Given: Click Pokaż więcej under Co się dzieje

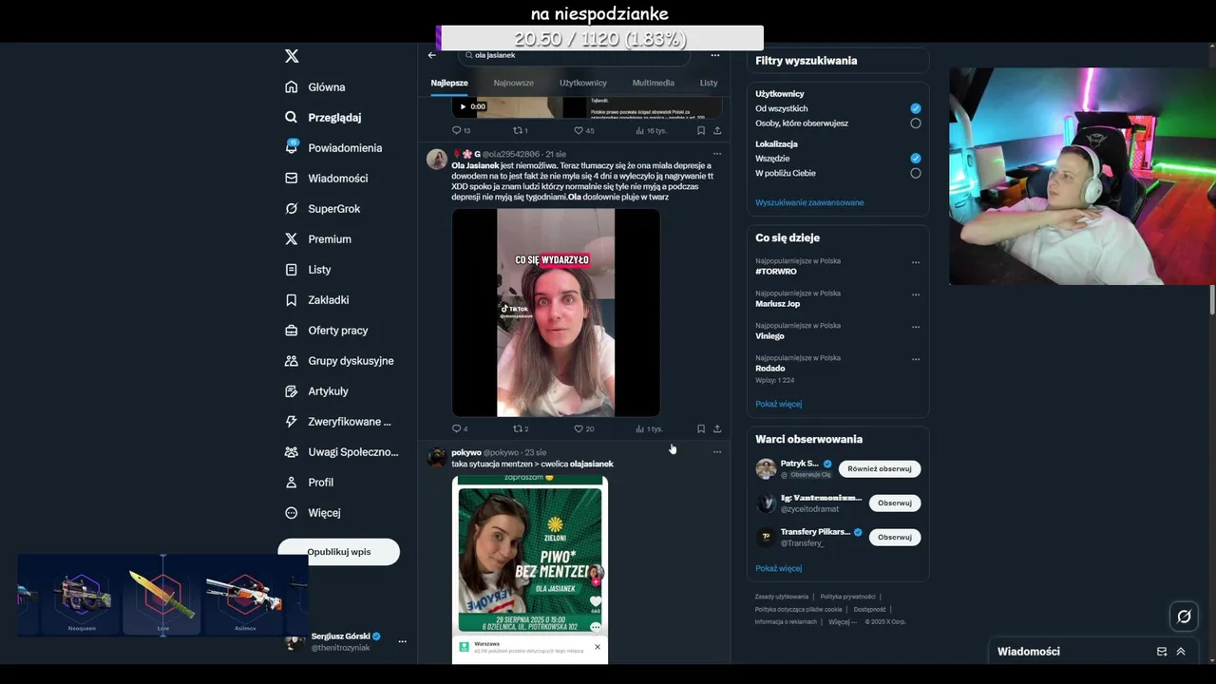Looking at the screenshot, I should 778,404.
